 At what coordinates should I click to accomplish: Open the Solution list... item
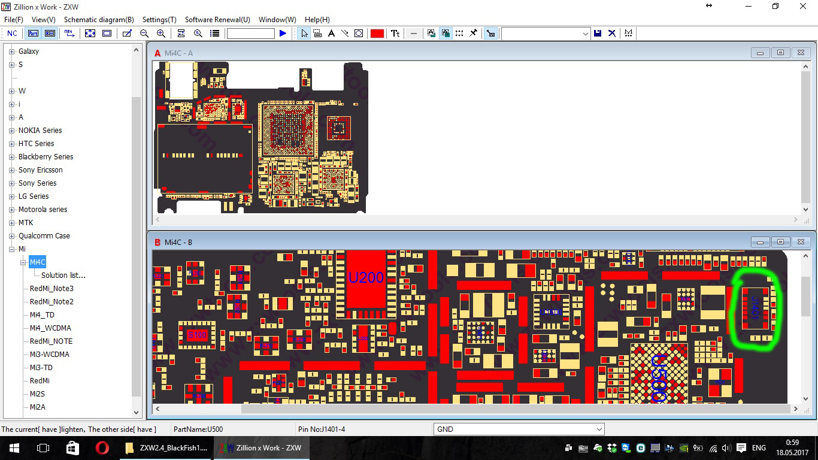tap(63, 276)
